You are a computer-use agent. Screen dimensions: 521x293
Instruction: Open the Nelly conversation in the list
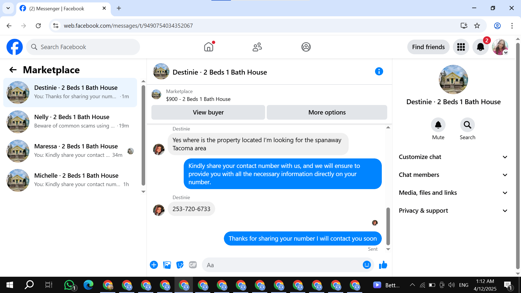click(70, 122)
